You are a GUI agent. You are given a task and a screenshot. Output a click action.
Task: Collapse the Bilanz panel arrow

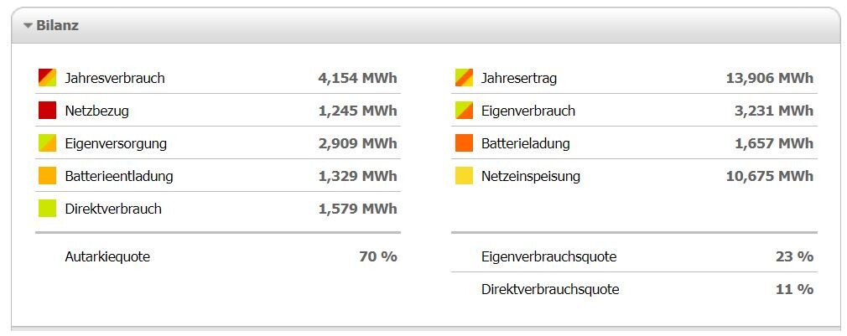pyautogui.click(x=29, y=26)
